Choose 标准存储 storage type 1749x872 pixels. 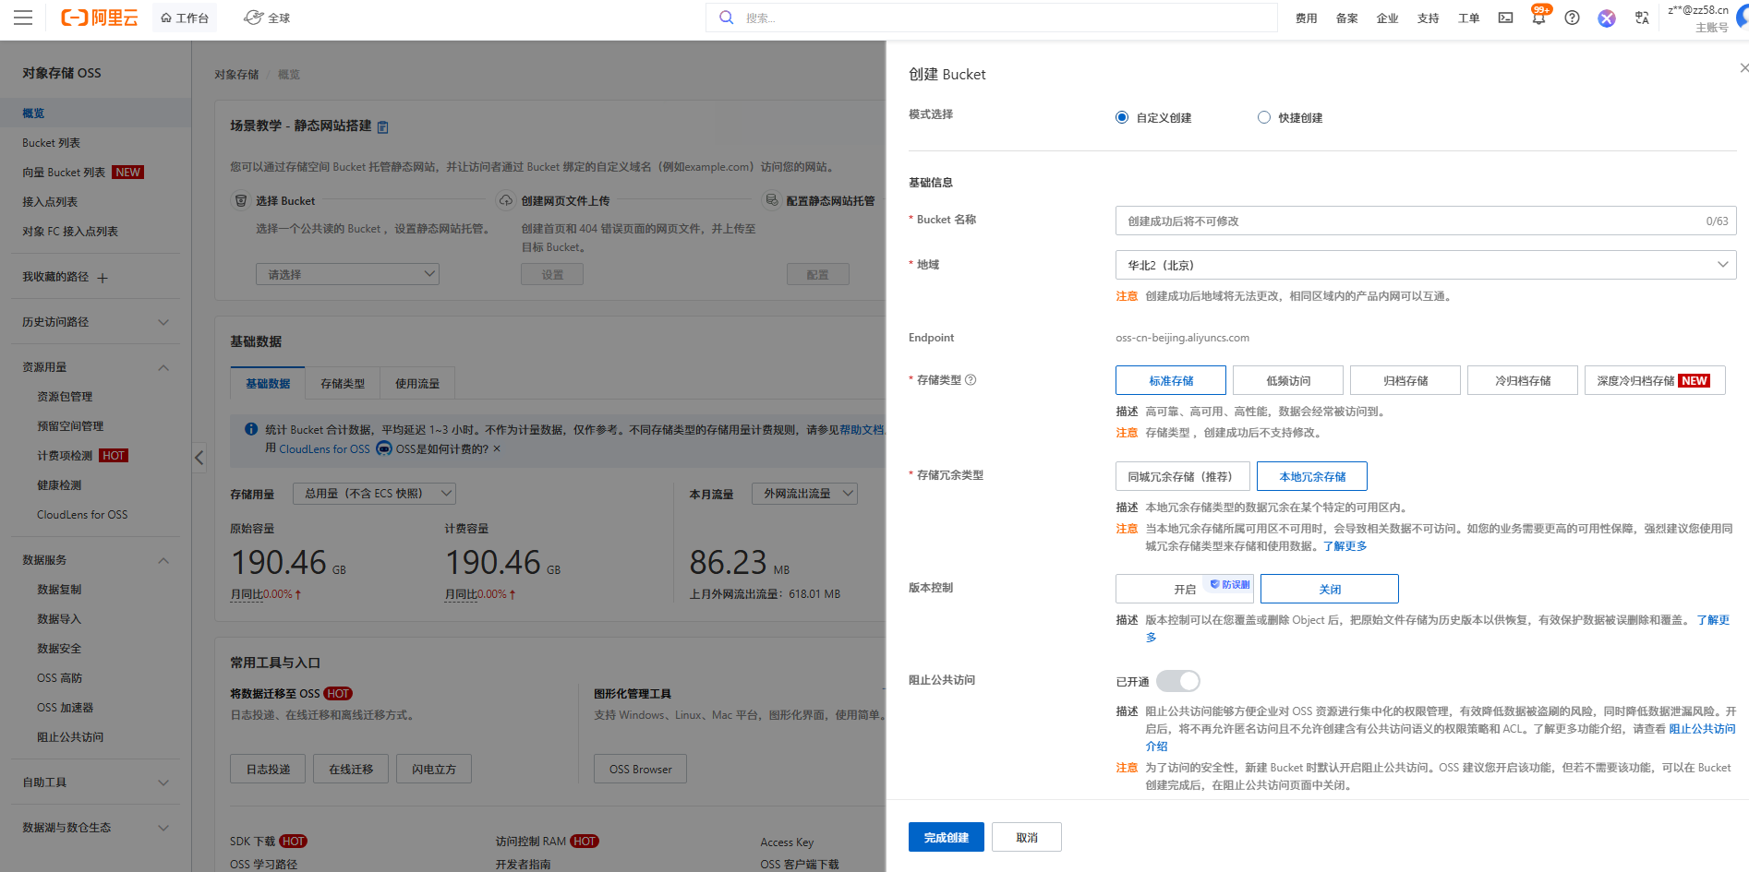(1170, 380)
